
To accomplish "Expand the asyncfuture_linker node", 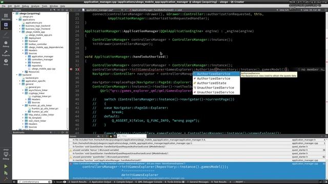I will coord(23,90).
